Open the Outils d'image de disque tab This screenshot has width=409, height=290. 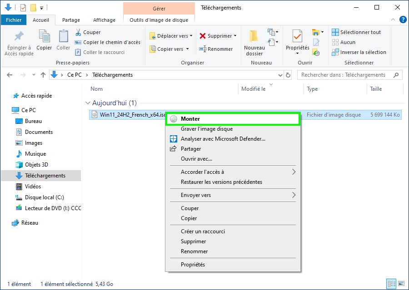(x=159, y=20)
